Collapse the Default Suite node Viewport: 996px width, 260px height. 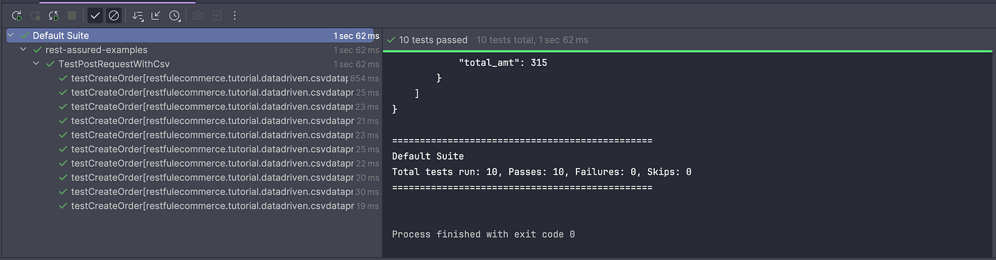[11, 35]
